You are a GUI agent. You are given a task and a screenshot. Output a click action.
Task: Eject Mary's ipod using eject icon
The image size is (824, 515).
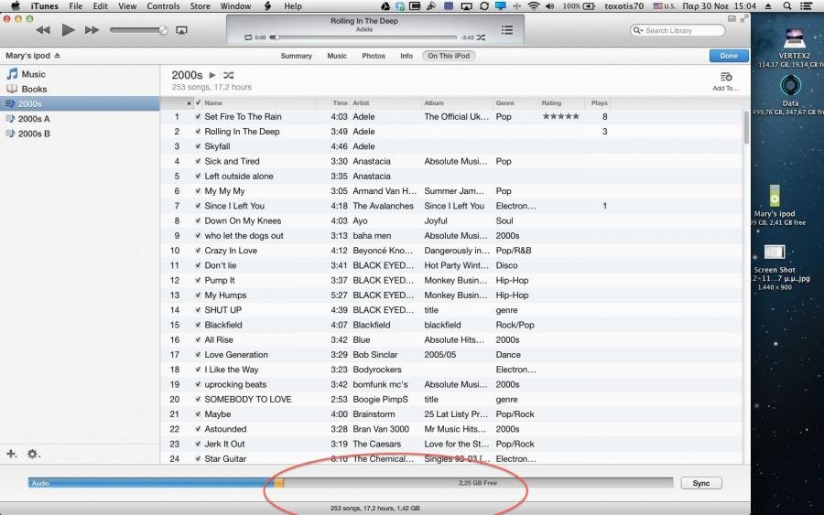pyautogui.click(x=57, y=56)
